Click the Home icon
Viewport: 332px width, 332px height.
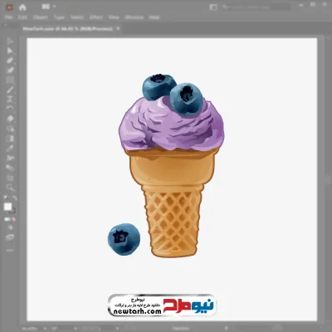click(22, 7)
